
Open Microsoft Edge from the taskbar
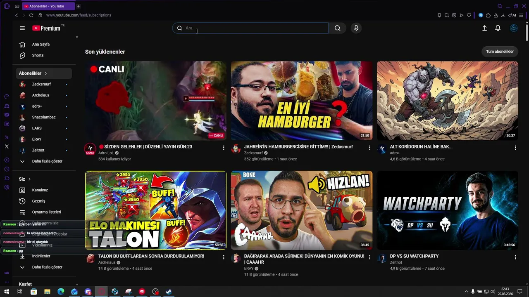[61, 292]
